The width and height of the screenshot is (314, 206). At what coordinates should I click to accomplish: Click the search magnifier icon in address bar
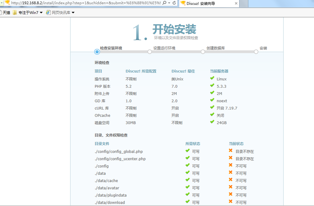164,3
